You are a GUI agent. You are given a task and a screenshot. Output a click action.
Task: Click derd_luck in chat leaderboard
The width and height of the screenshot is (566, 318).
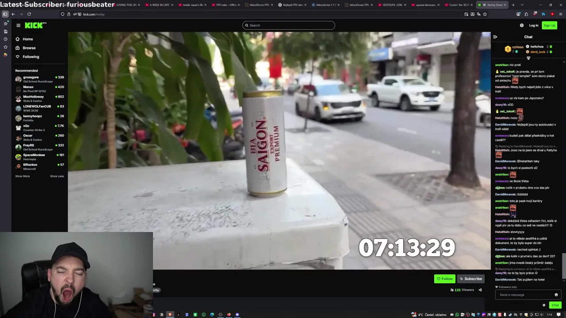pos(538,52)
